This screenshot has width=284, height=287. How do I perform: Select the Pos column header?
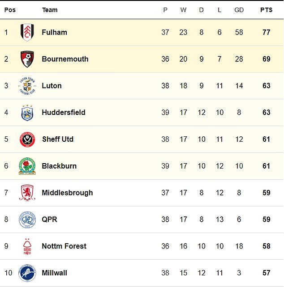click(x=10, y=10)
